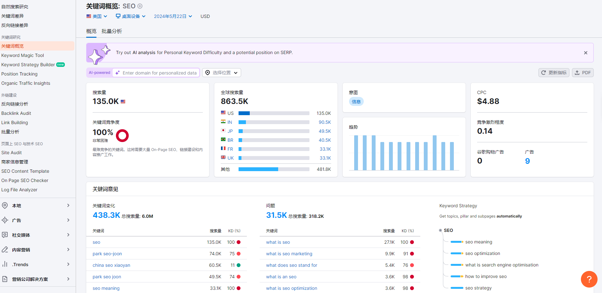Expand the 内容营销 sidebar section arrow

click(68, 249)
